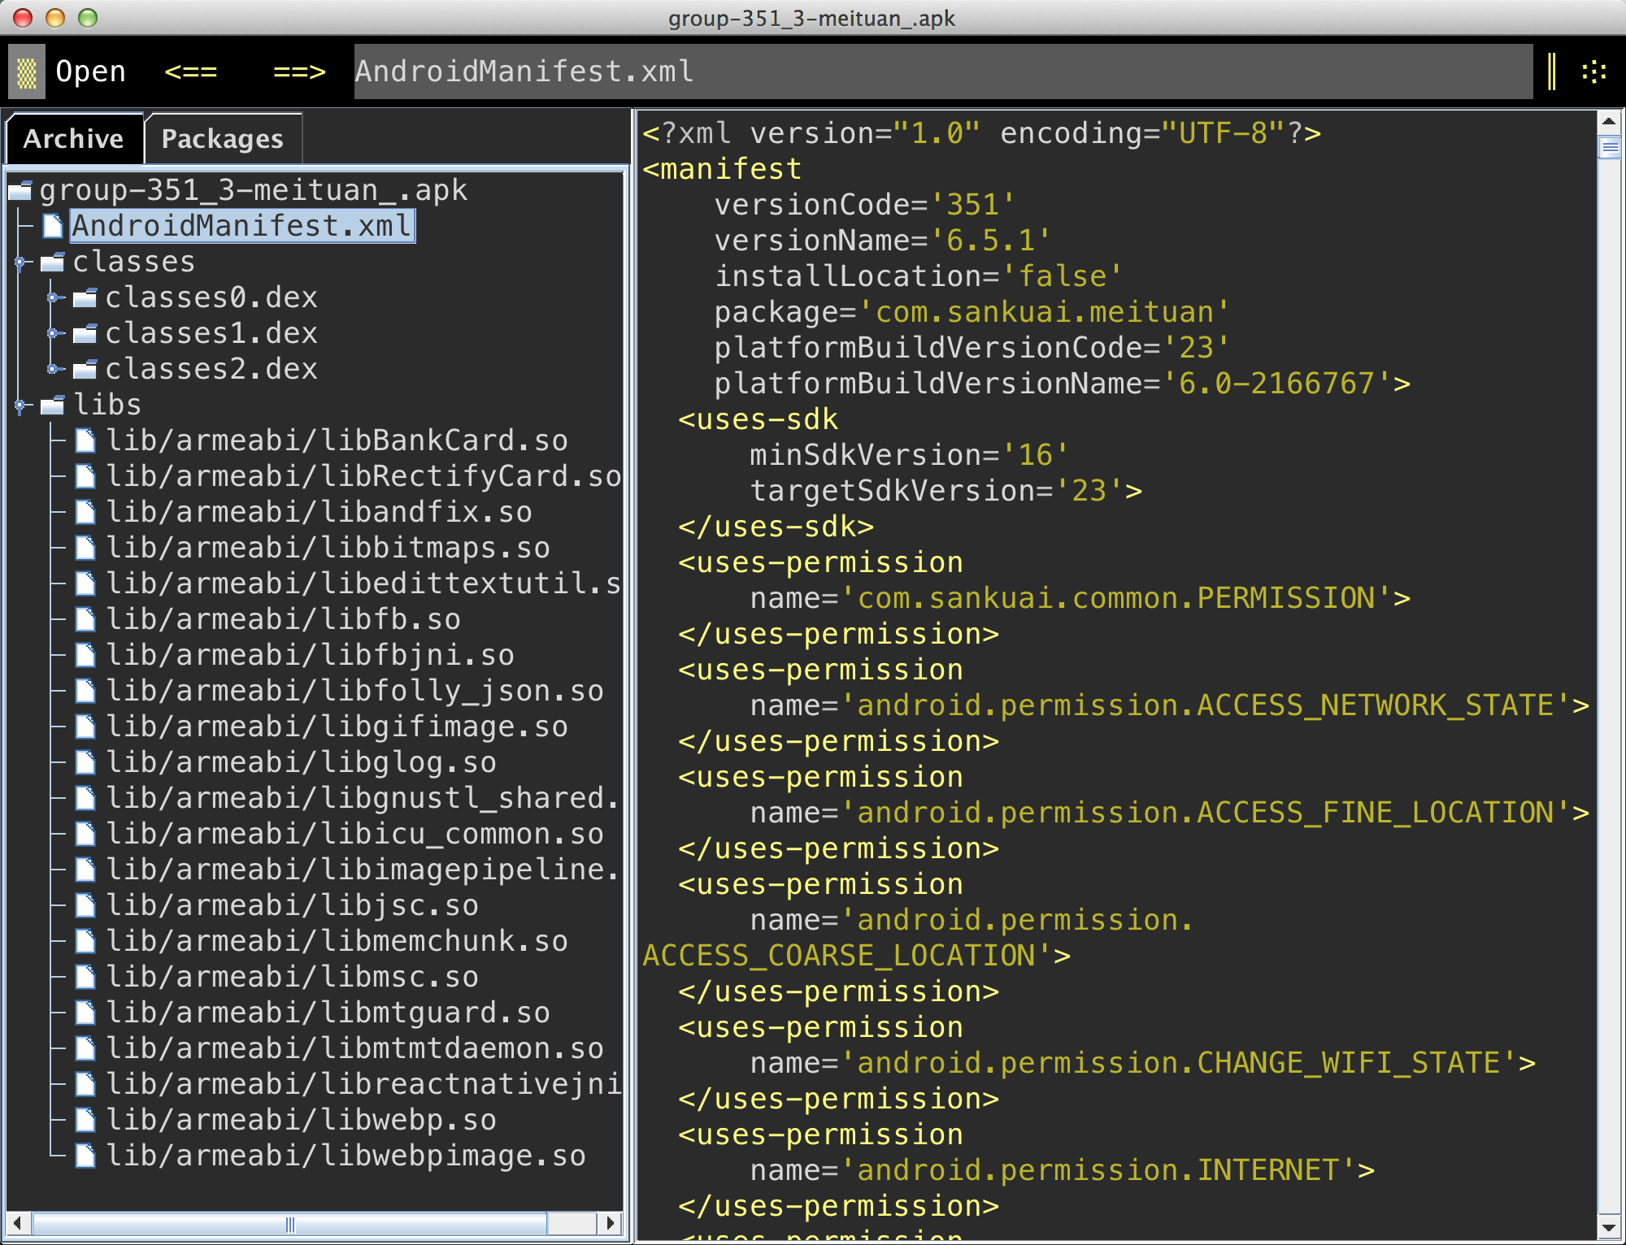Screen dimensions: 1626x1245
Task: Collapse the libs folder node
Action: (x=20, y=405)
